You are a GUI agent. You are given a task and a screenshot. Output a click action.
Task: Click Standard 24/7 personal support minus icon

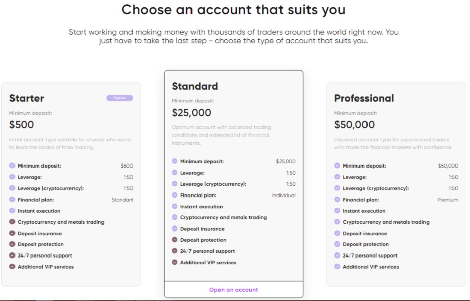(175, 251)
